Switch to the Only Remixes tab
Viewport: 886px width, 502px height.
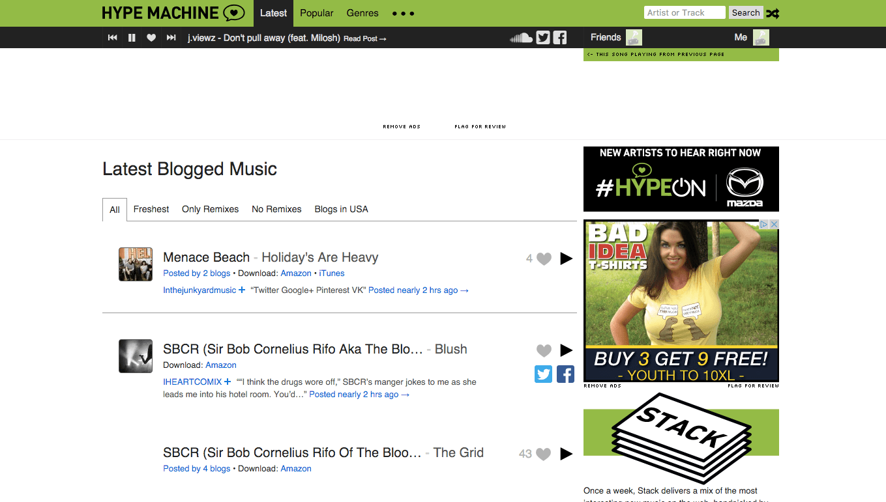[211, 209]
